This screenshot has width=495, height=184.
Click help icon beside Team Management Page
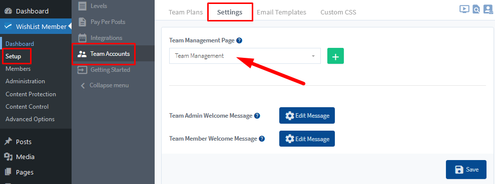[x=239, y=40]
